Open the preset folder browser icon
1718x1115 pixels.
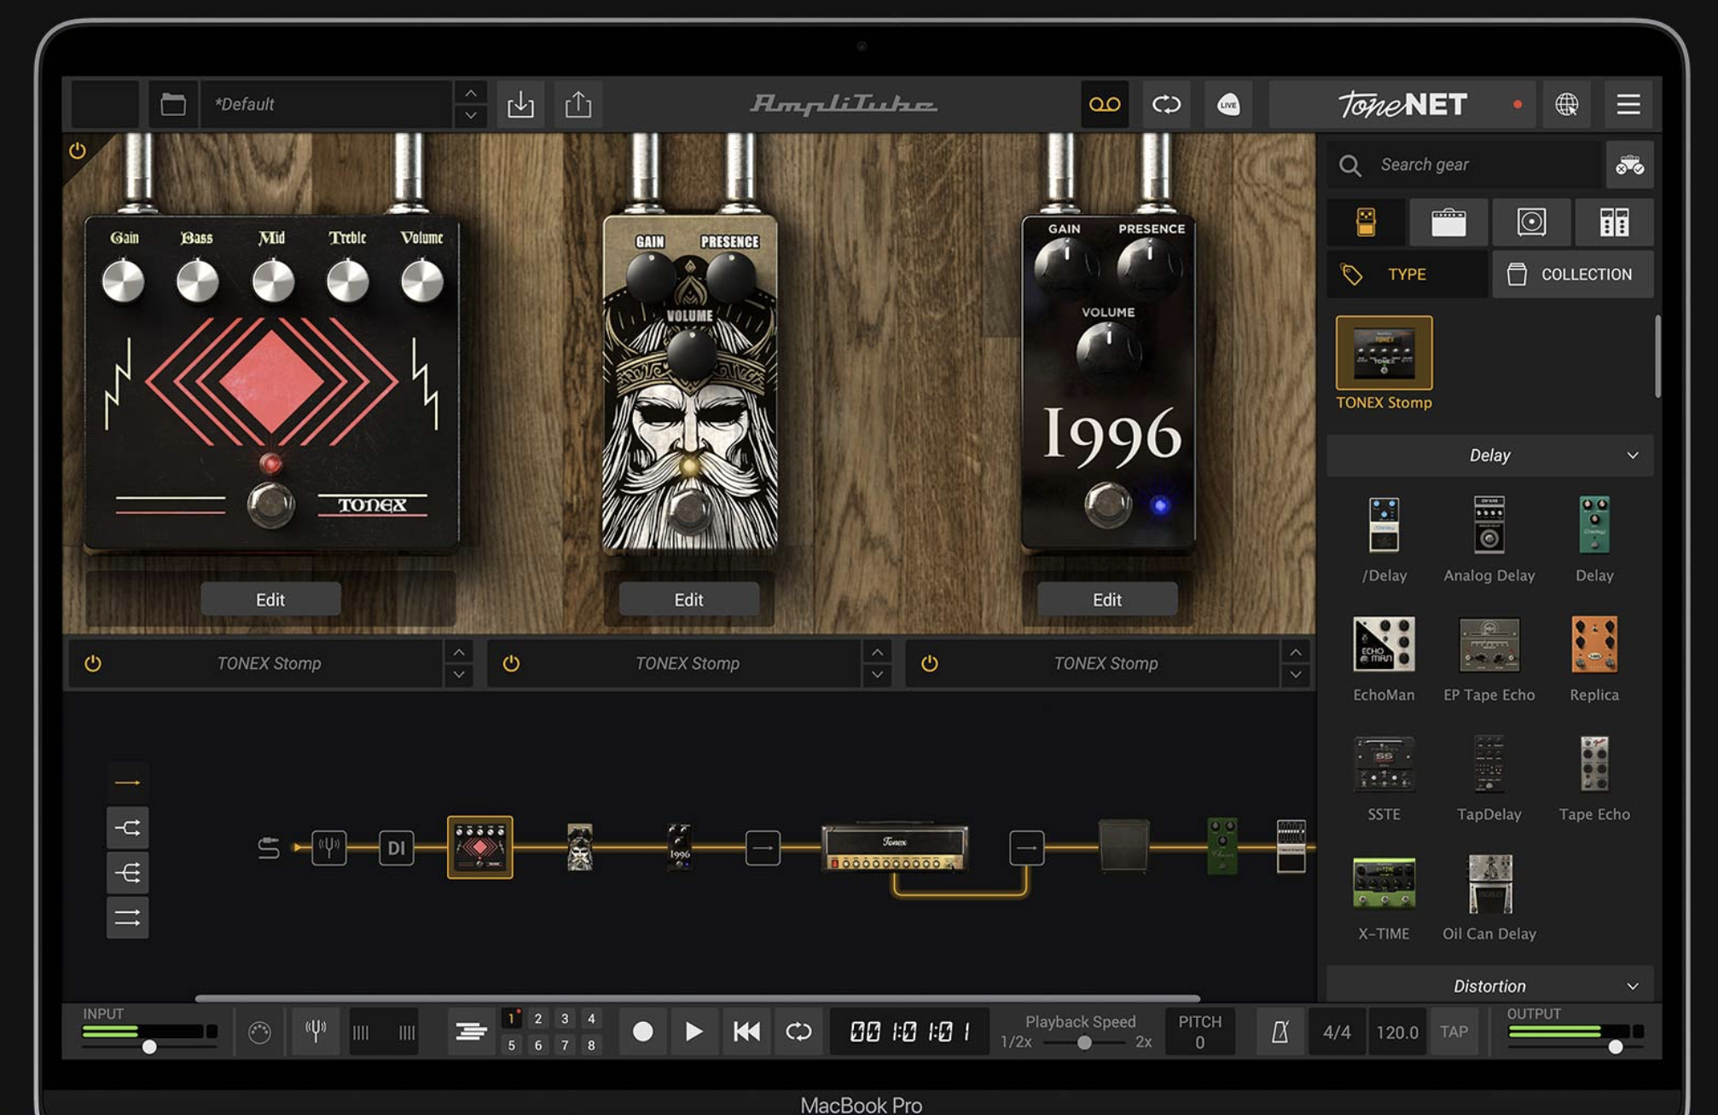click(x=173, y=104)
